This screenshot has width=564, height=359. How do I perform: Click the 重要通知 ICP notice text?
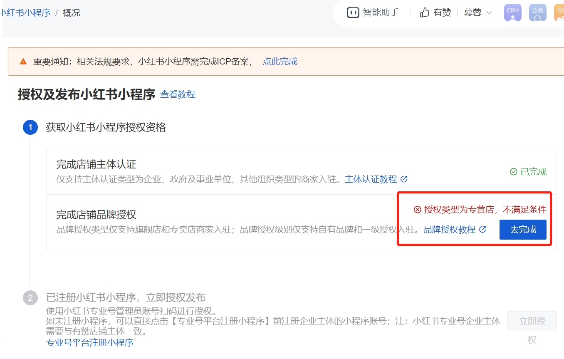[143, 62]
